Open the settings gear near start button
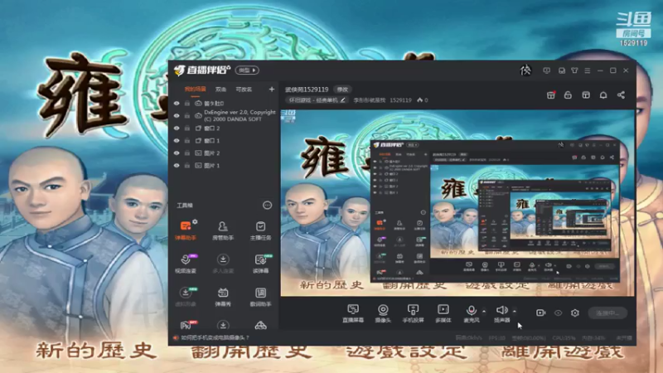 [574, 313]
